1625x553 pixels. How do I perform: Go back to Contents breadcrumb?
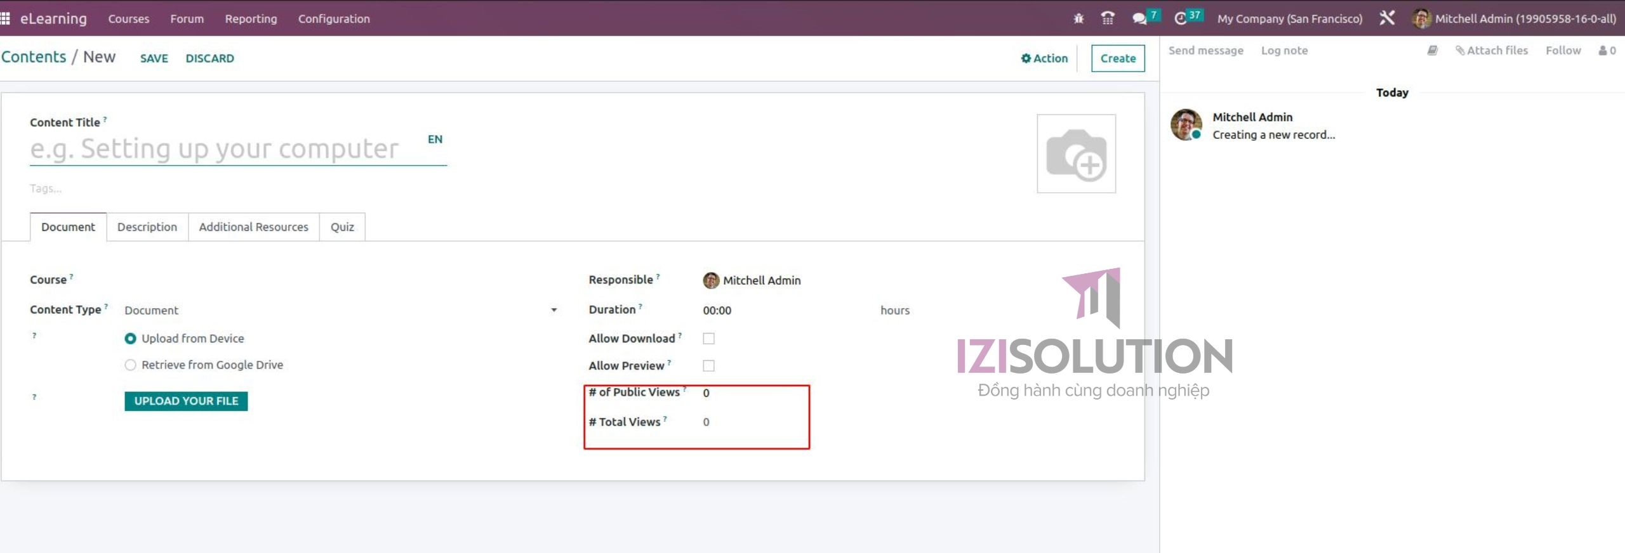point(34,56)
